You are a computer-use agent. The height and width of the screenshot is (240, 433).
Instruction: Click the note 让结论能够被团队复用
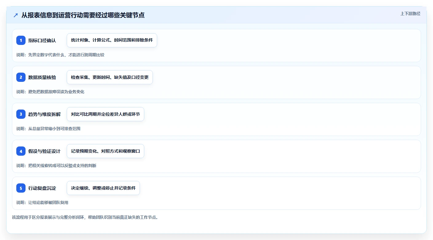tap(48, 202)
